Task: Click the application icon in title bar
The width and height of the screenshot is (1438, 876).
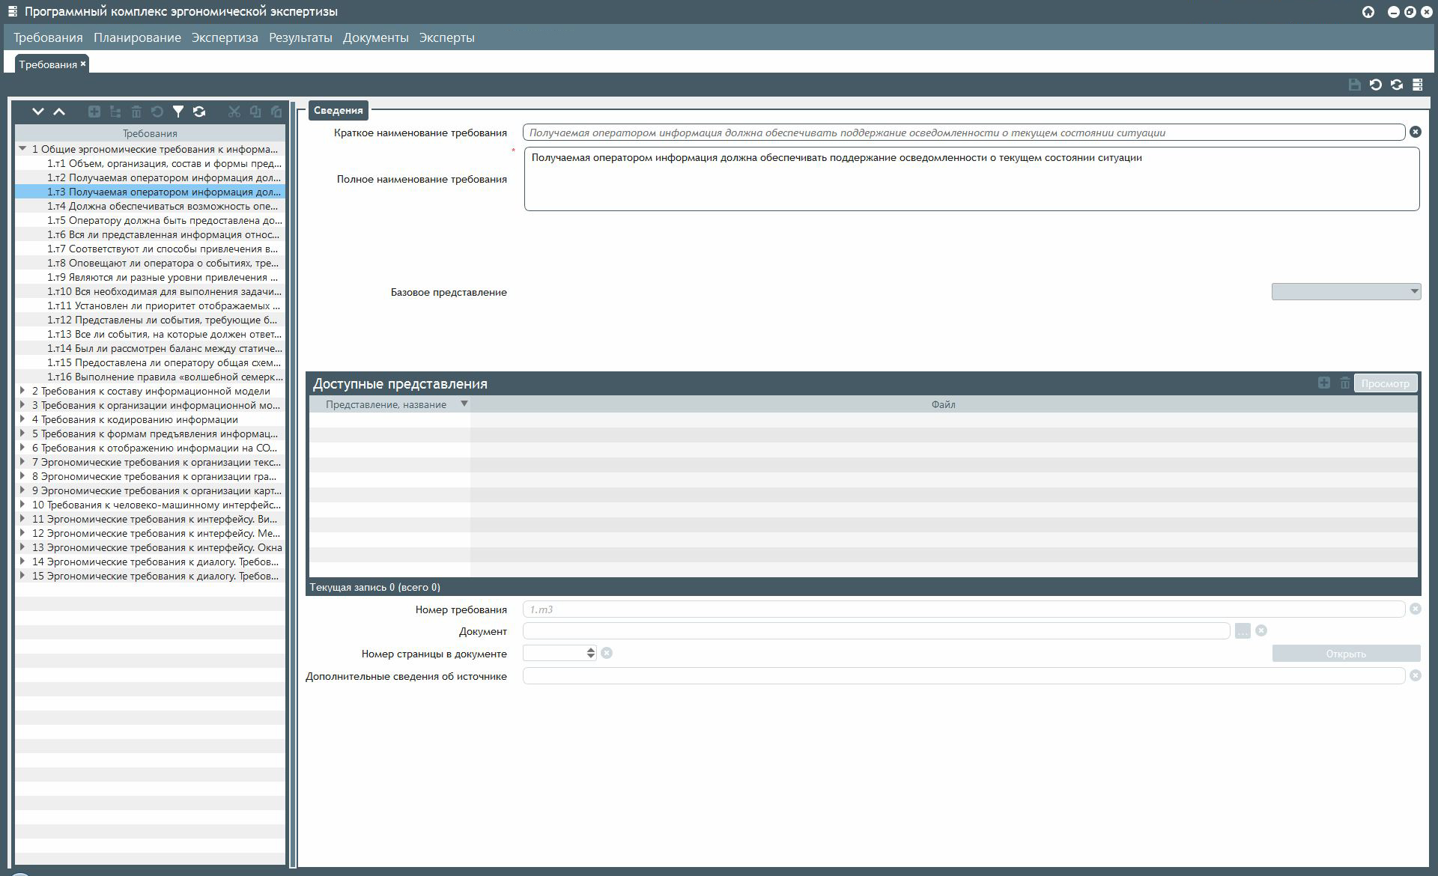Action: (x=12, y=11)
